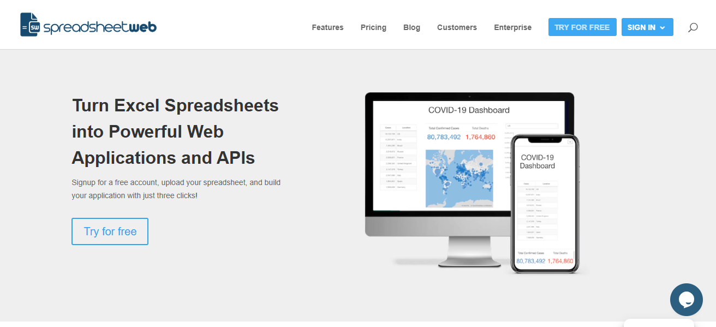Open the chat bubble widget
Viewport: 716px width, 327px height.
[x=687, y=300]
